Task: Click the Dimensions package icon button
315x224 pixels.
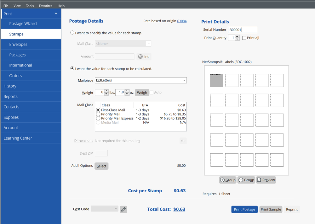Action: (x=183, y=141)
